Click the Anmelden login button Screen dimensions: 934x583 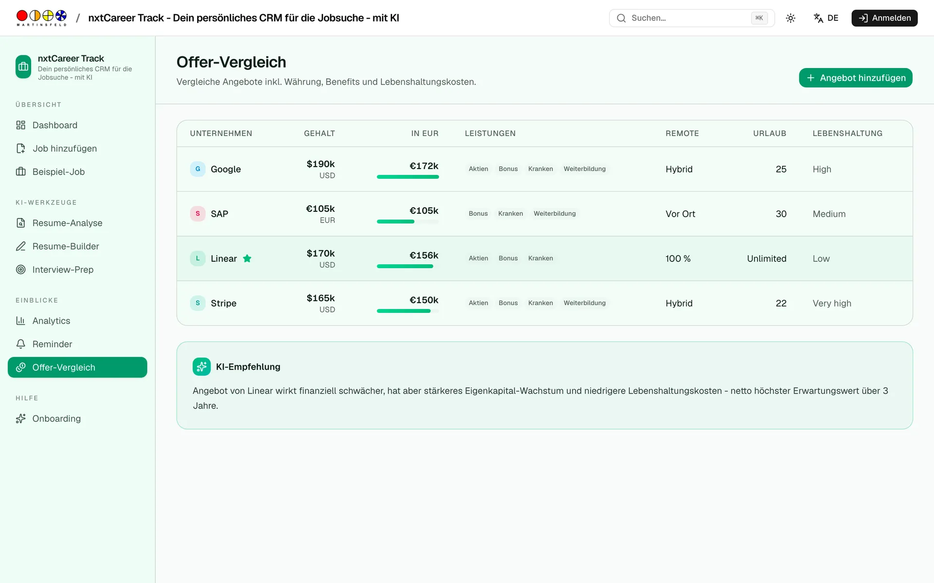coord(884,18)
